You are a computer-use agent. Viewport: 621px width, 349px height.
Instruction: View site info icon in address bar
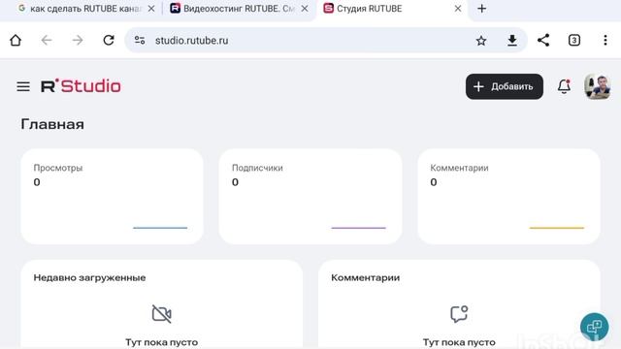(140, 41)
